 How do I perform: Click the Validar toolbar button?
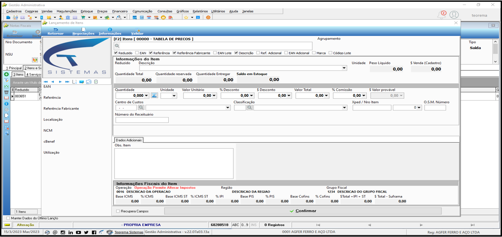[138, 31]
